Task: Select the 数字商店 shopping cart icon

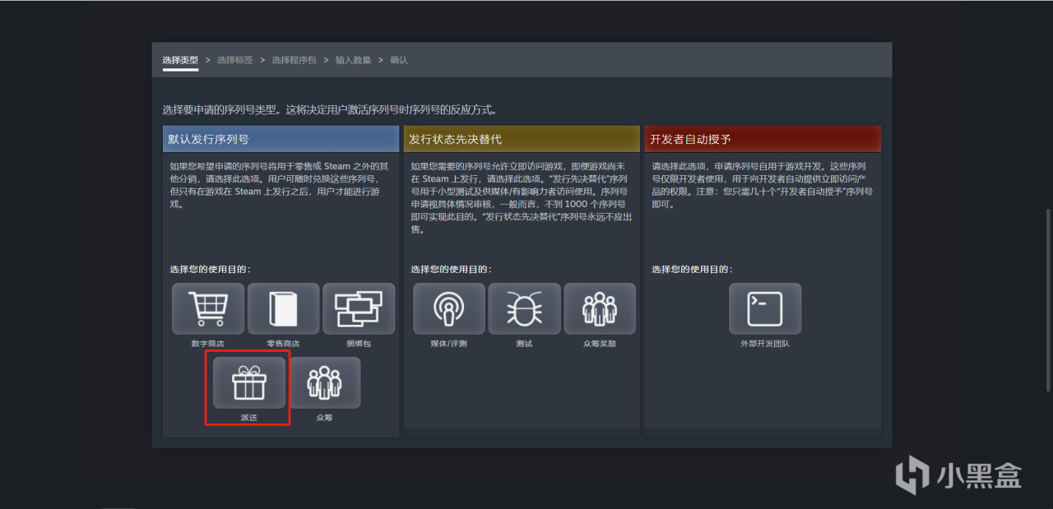Action: pos(208,308)
